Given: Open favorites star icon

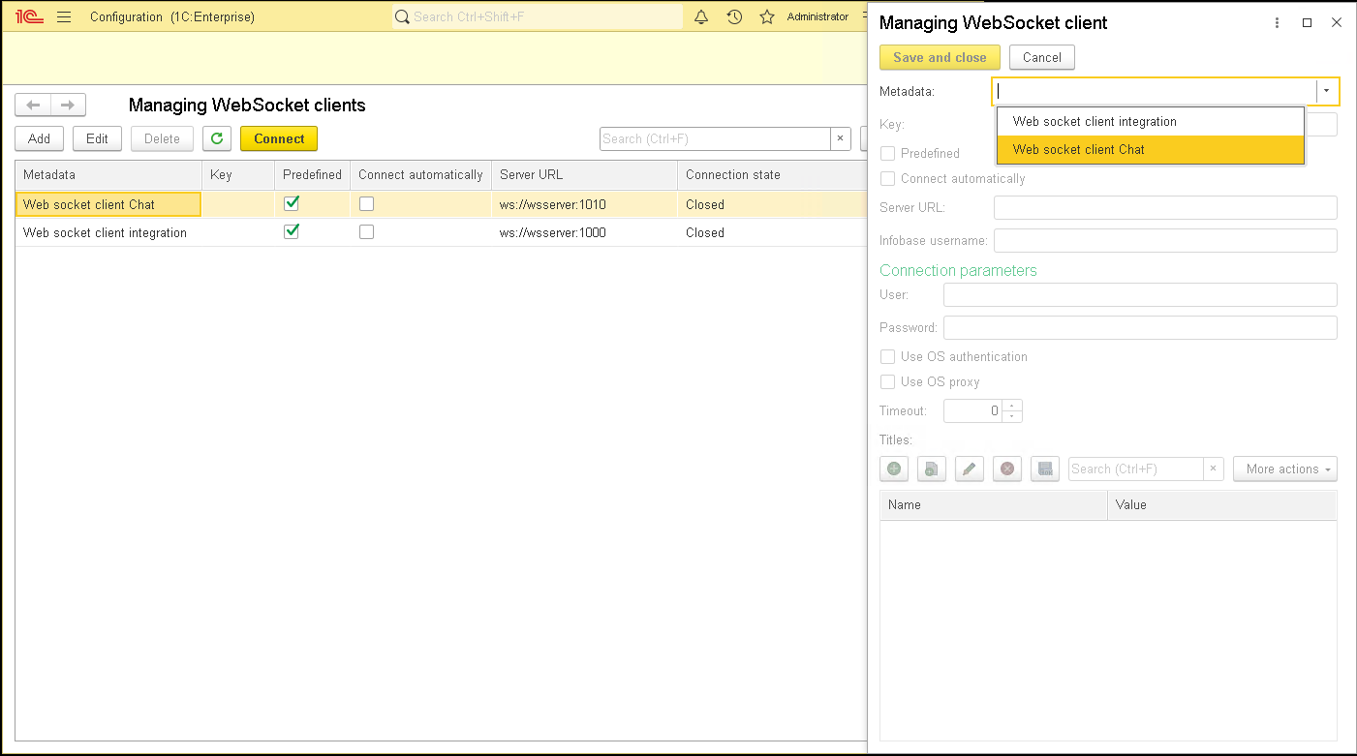Looking at the screenshot, I should pos(767,16).
